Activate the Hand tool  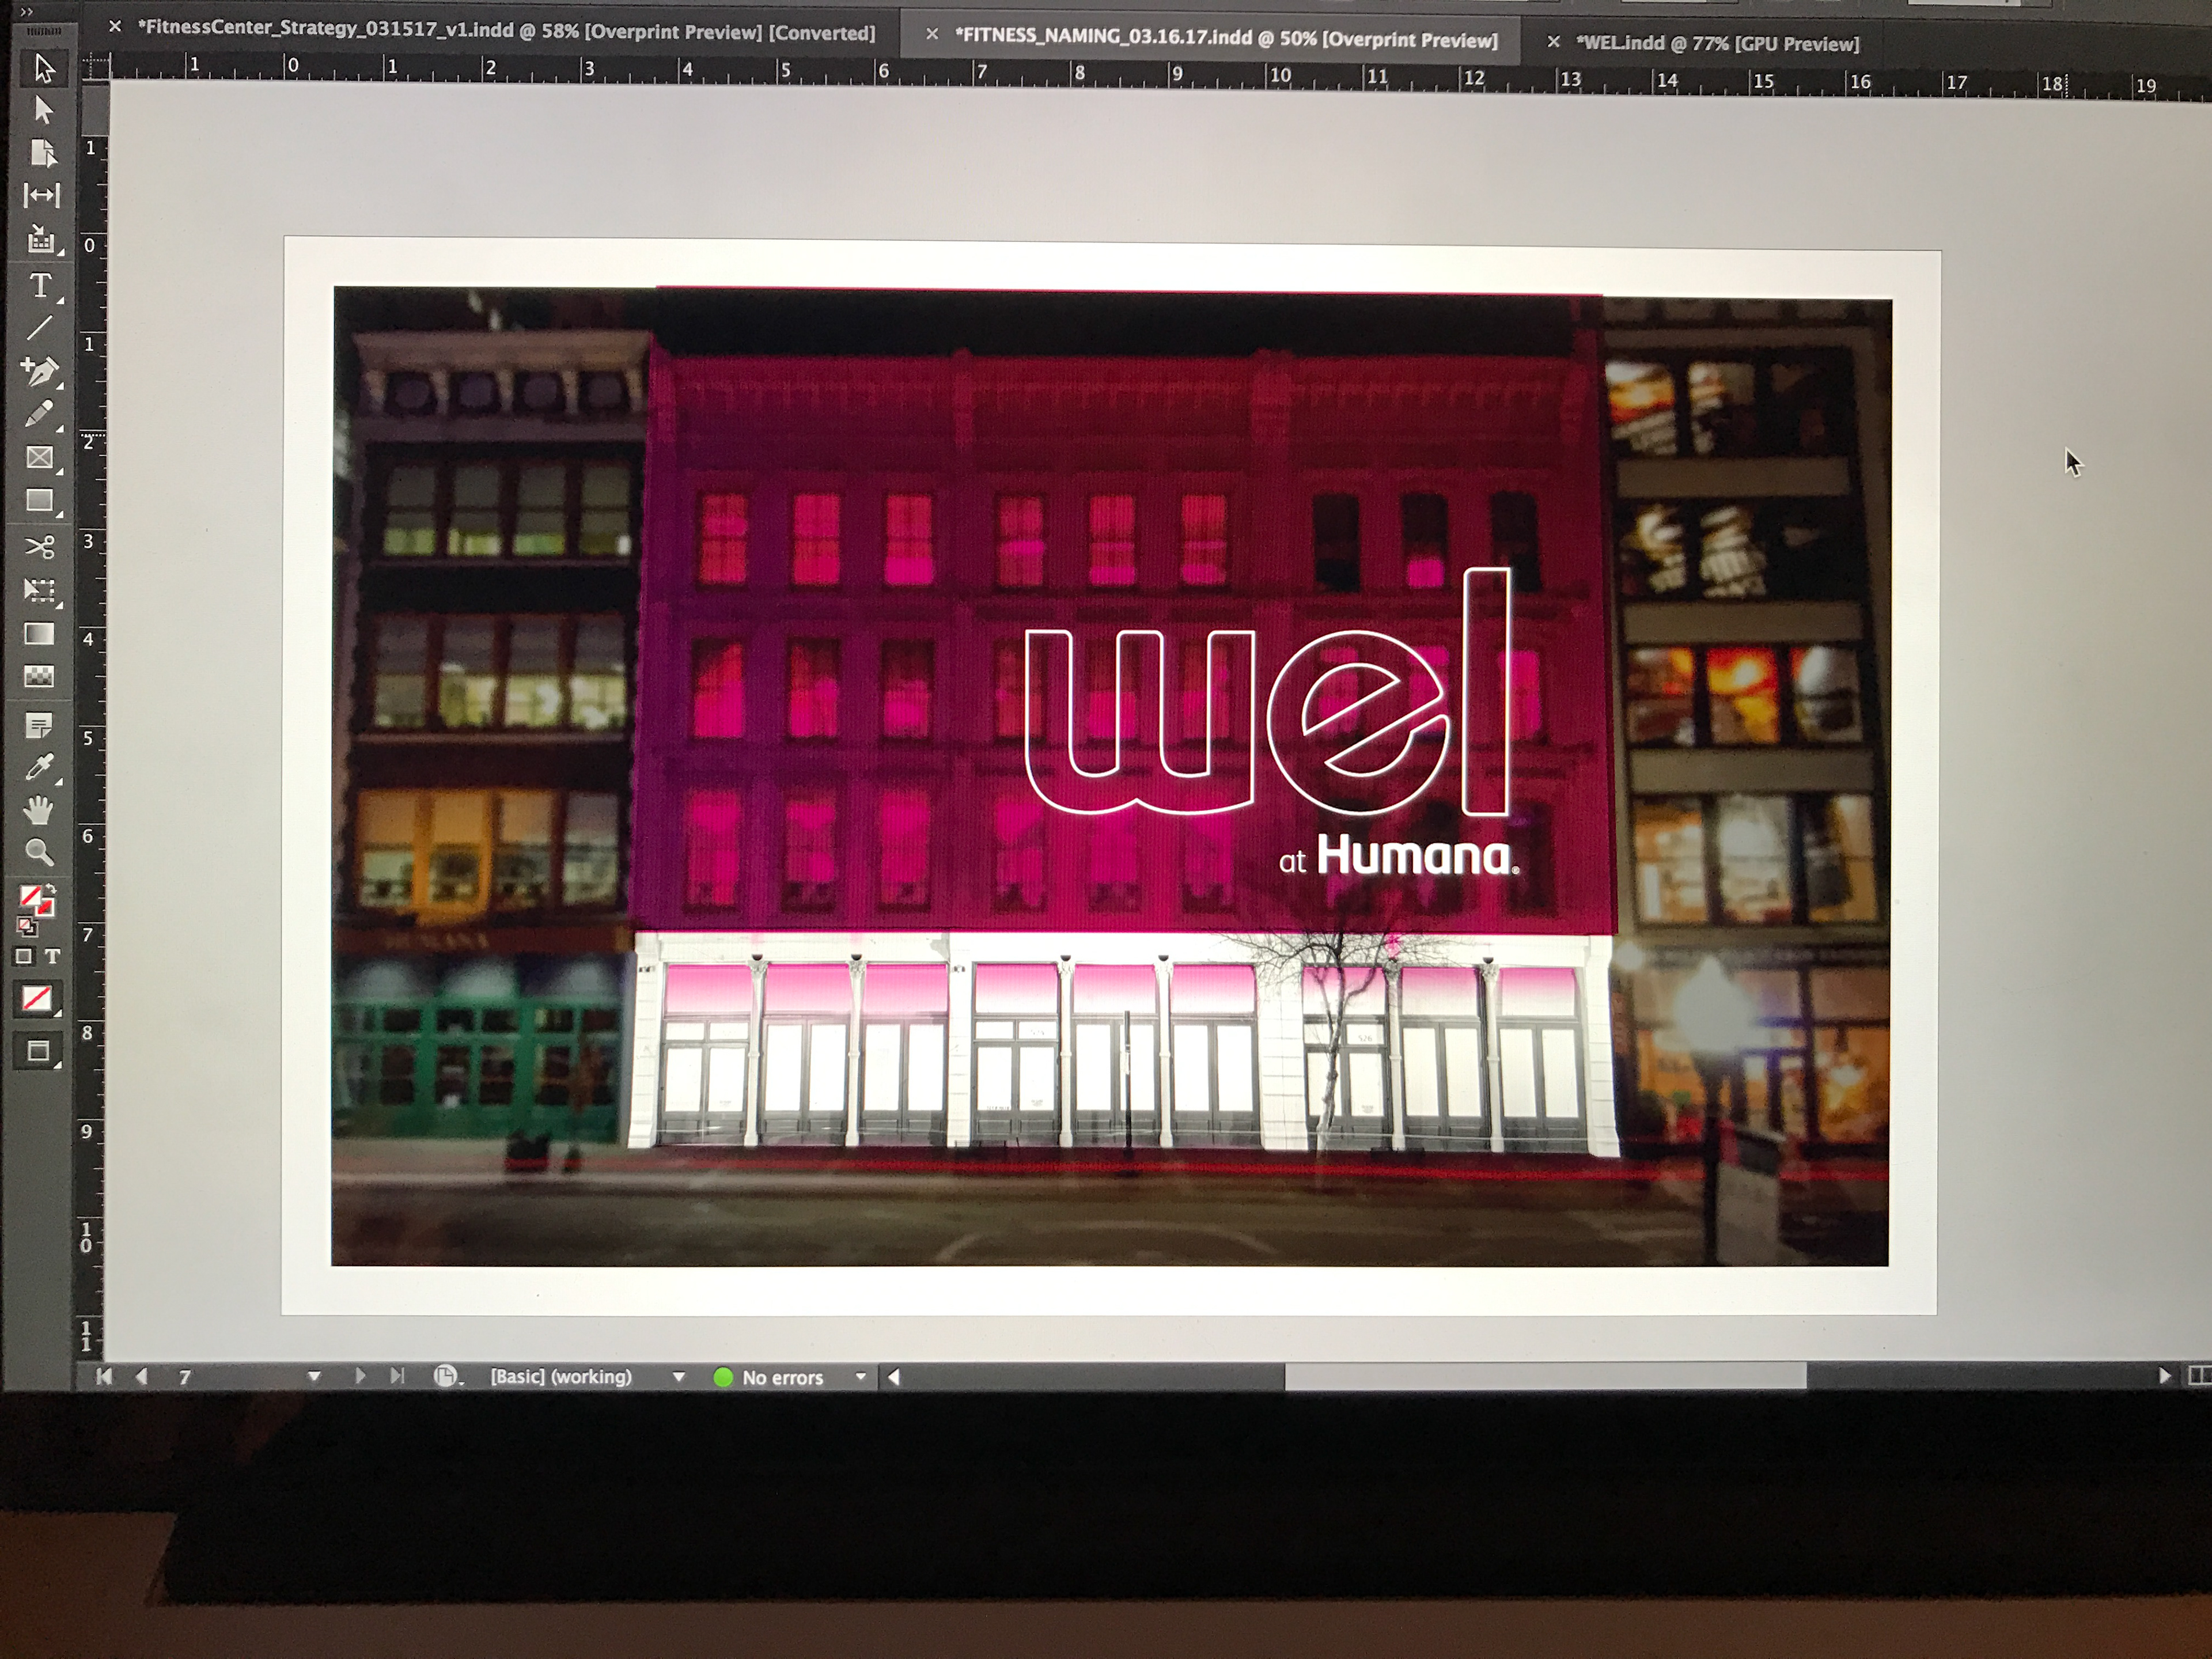pyautogui.click(x=39, y=810)
